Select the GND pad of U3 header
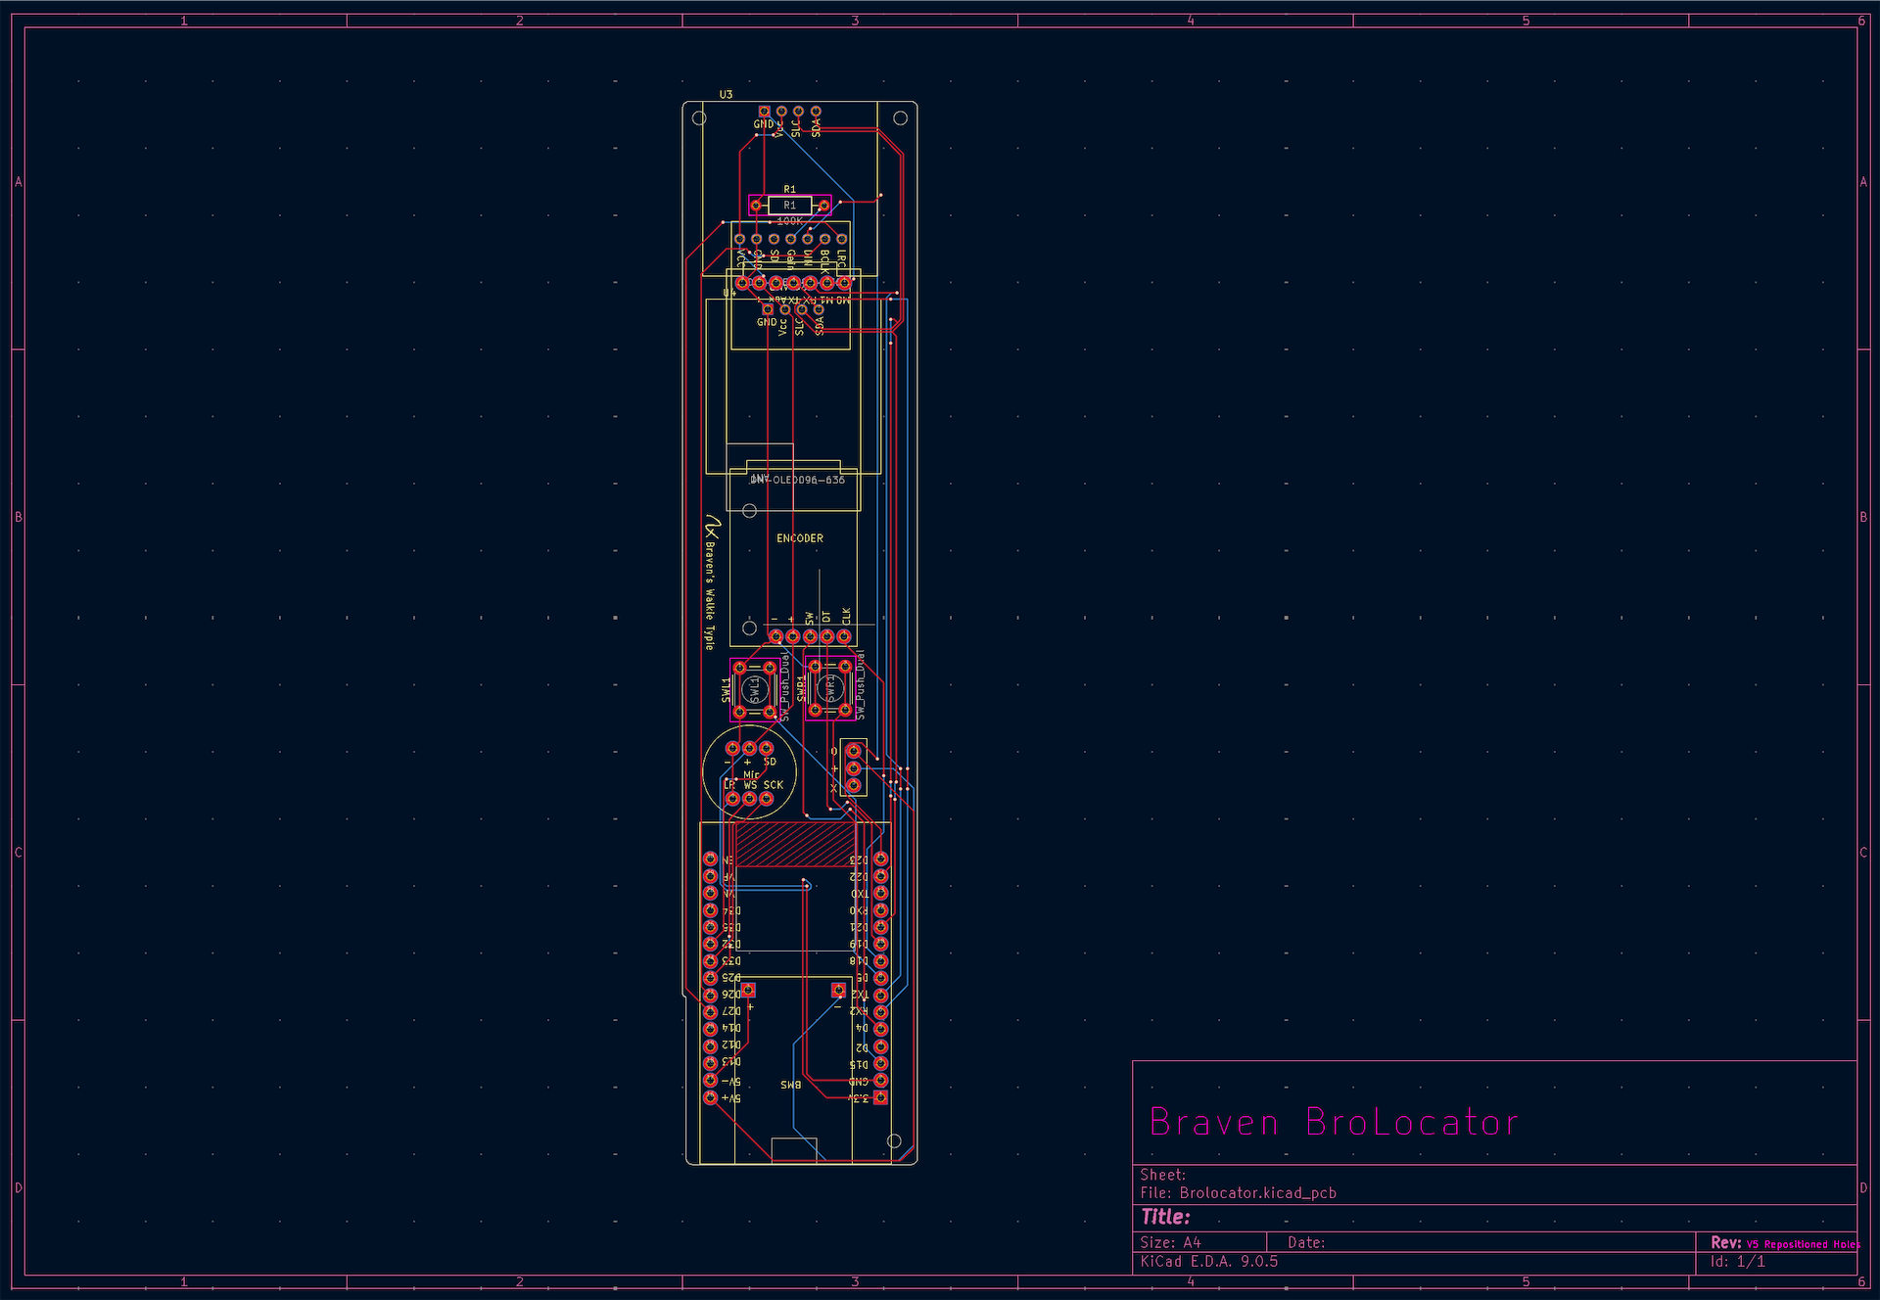 click(x=765, y=113)
